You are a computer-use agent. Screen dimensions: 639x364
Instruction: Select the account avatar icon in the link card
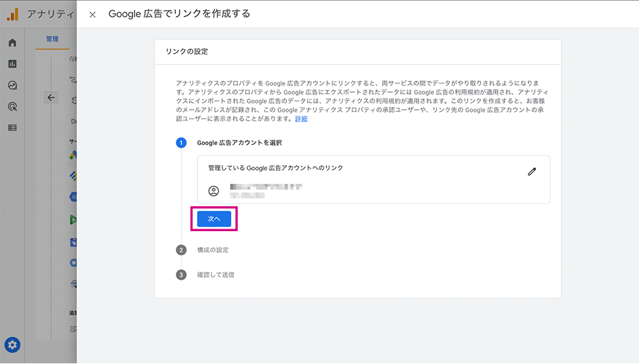point(213,191)
